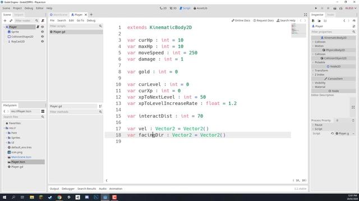The image size is (359, 201).
Task: Switch to 2D workspace
Action: pyautogui.click(x=163, y=8)
